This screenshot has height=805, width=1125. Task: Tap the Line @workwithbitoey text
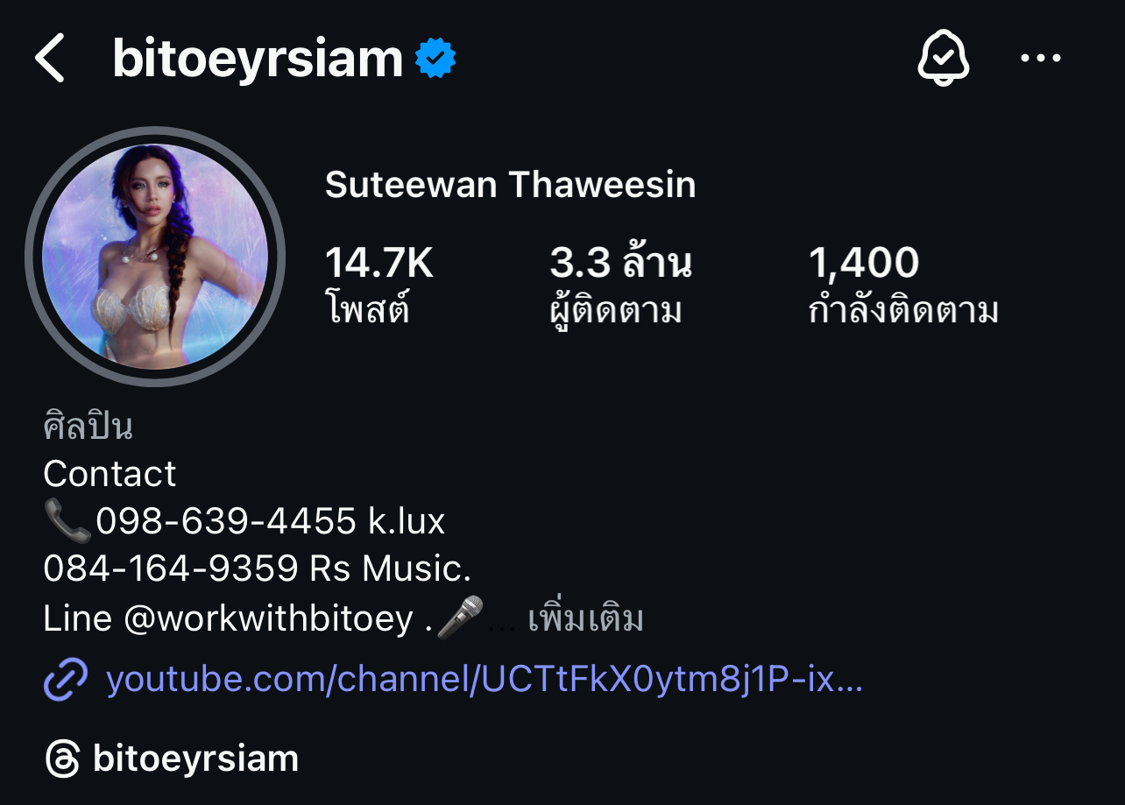pyautogui.click(x=228, y=619)
